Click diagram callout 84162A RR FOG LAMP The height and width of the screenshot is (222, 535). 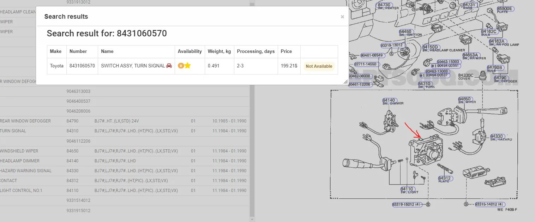tap(498, 42)
